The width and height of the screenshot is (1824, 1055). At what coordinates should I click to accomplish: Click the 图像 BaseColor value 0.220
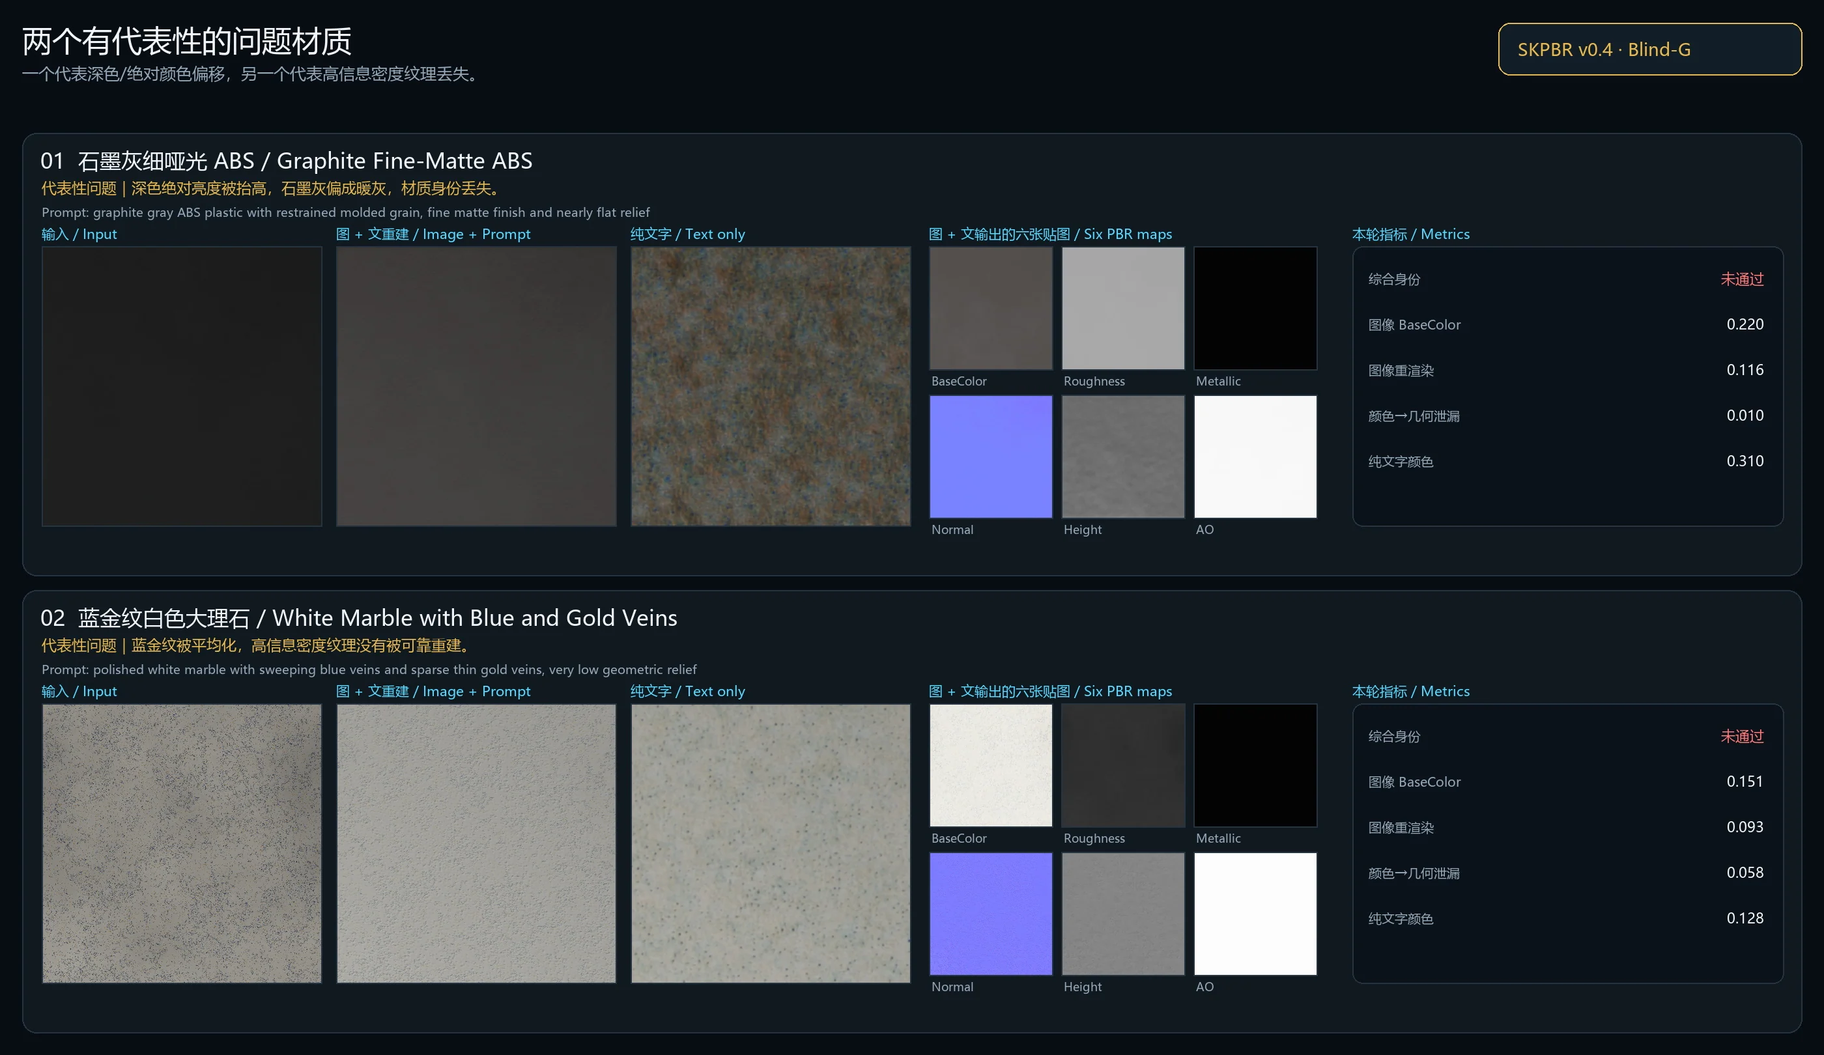1745,324
